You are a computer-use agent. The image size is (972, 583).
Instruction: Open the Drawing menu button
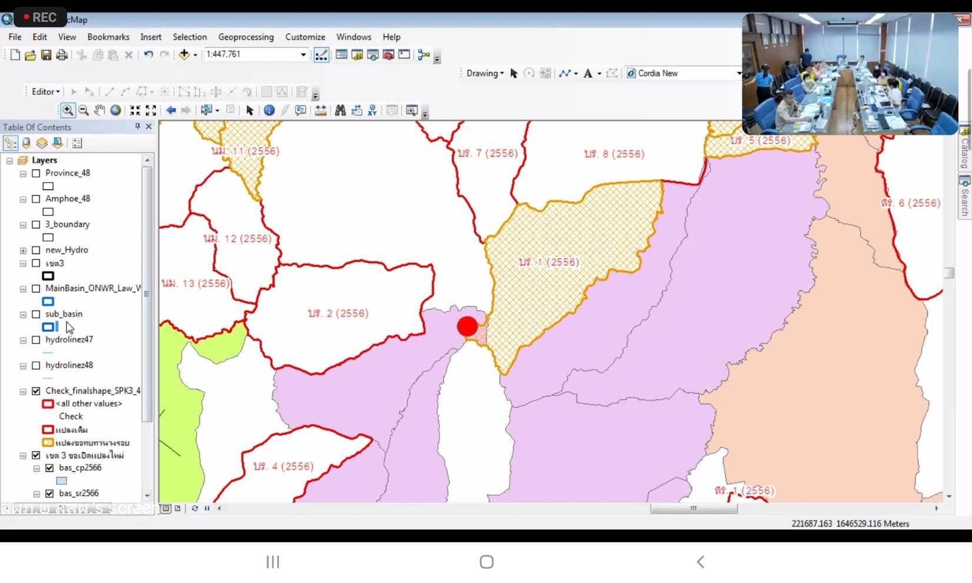point(485,74)
